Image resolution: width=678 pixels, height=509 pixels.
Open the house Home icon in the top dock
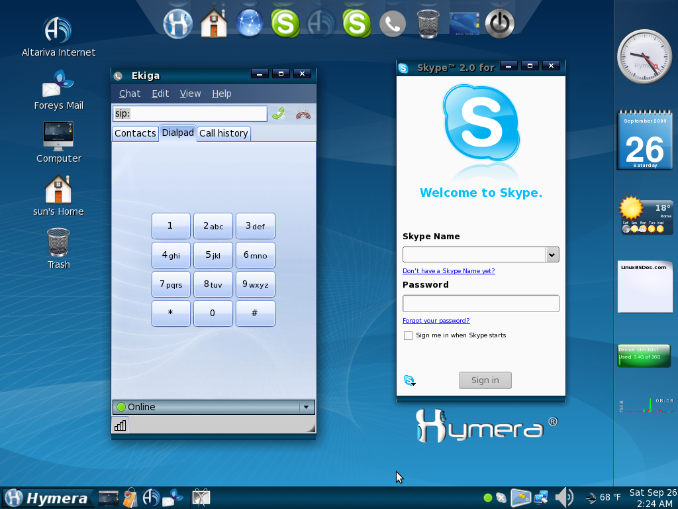(x=214, y=23)
